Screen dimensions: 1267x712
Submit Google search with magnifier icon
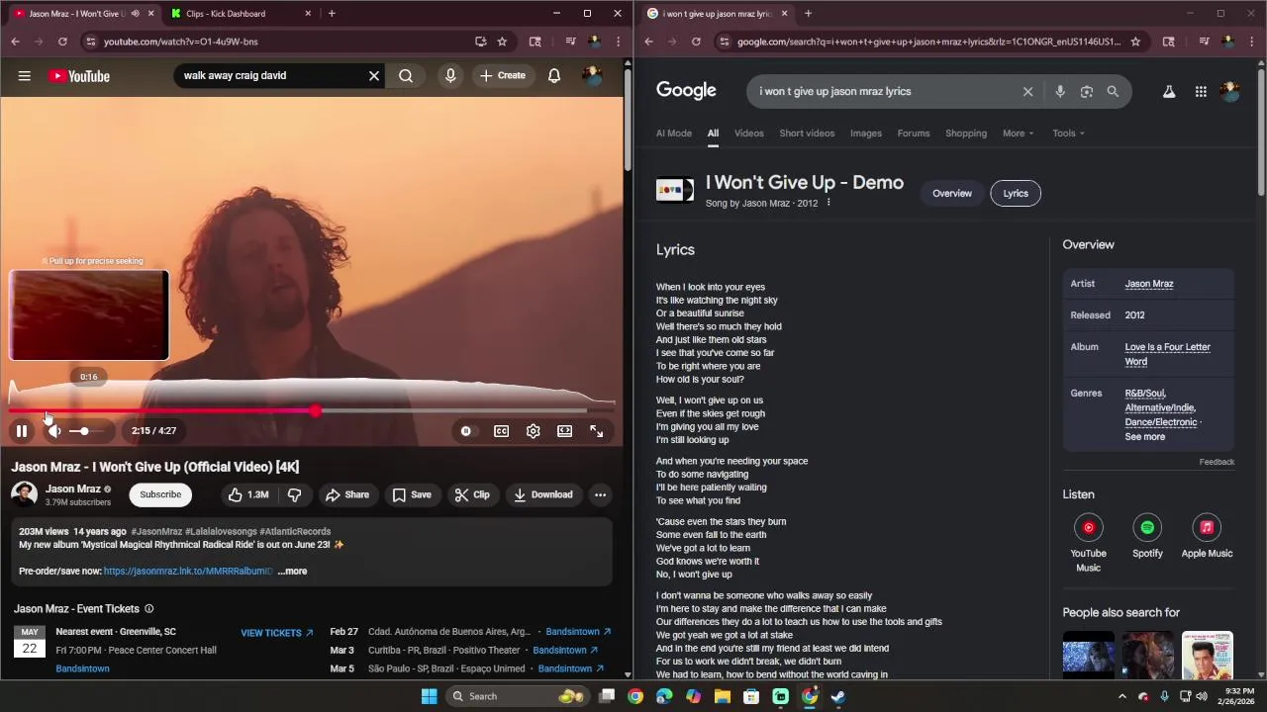coord(1113,91)
